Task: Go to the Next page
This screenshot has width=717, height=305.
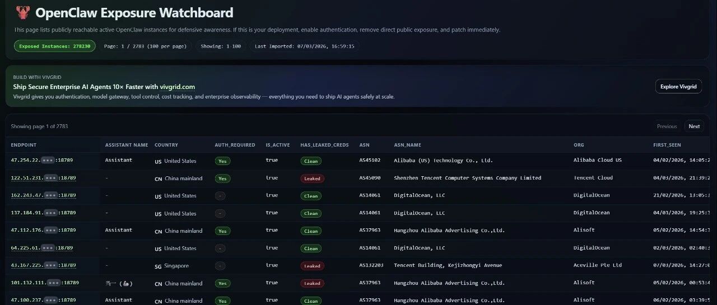Action: (694, 126)
